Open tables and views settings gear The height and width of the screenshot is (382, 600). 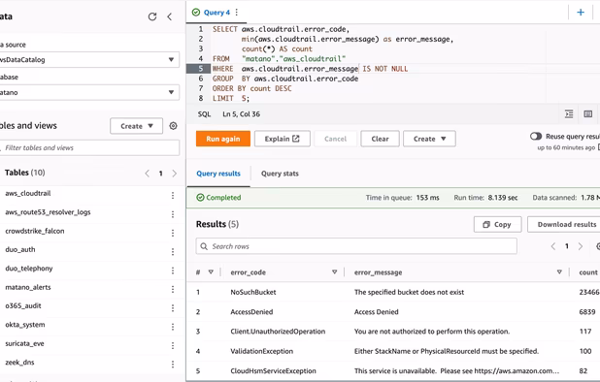pos(173,126)
